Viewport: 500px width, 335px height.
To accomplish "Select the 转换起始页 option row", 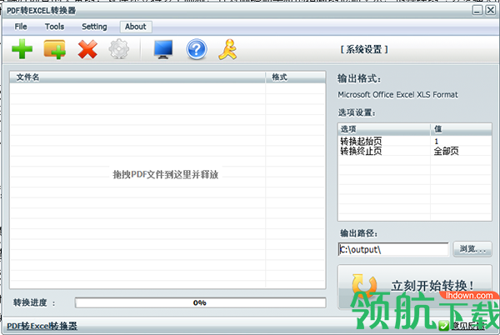I will (x=414, y=141).
